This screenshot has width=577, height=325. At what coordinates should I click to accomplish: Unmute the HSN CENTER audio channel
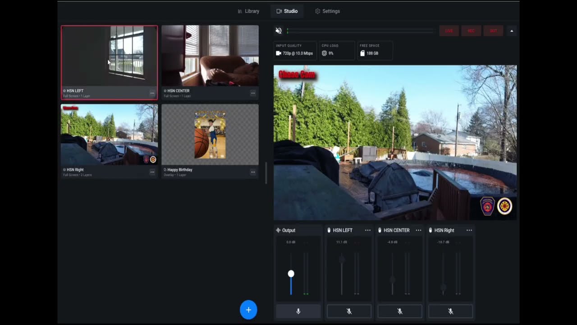400,311
